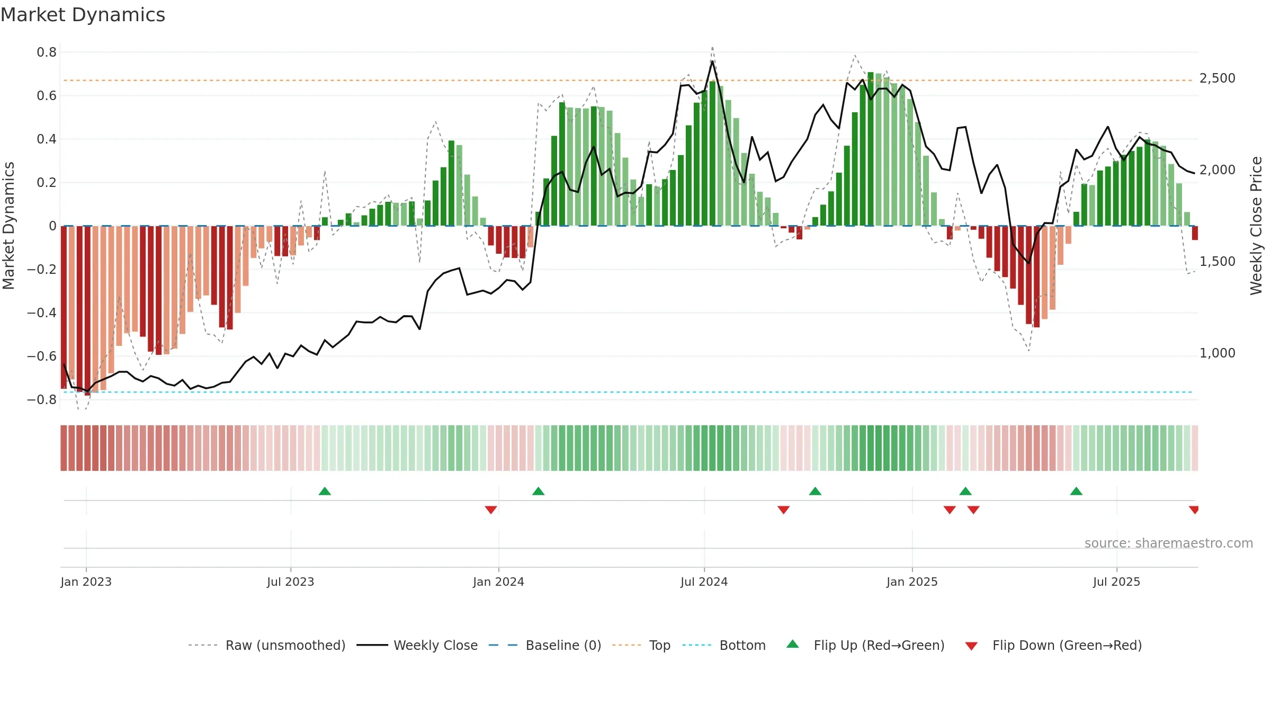Click the Jan 2024 x-axis label

click(x=498, y=582)
